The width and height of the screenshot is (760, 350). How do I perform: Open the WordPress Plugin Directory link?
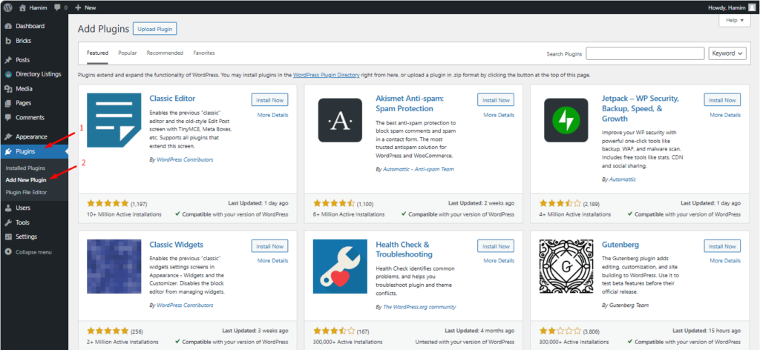[x=327, y=76]
